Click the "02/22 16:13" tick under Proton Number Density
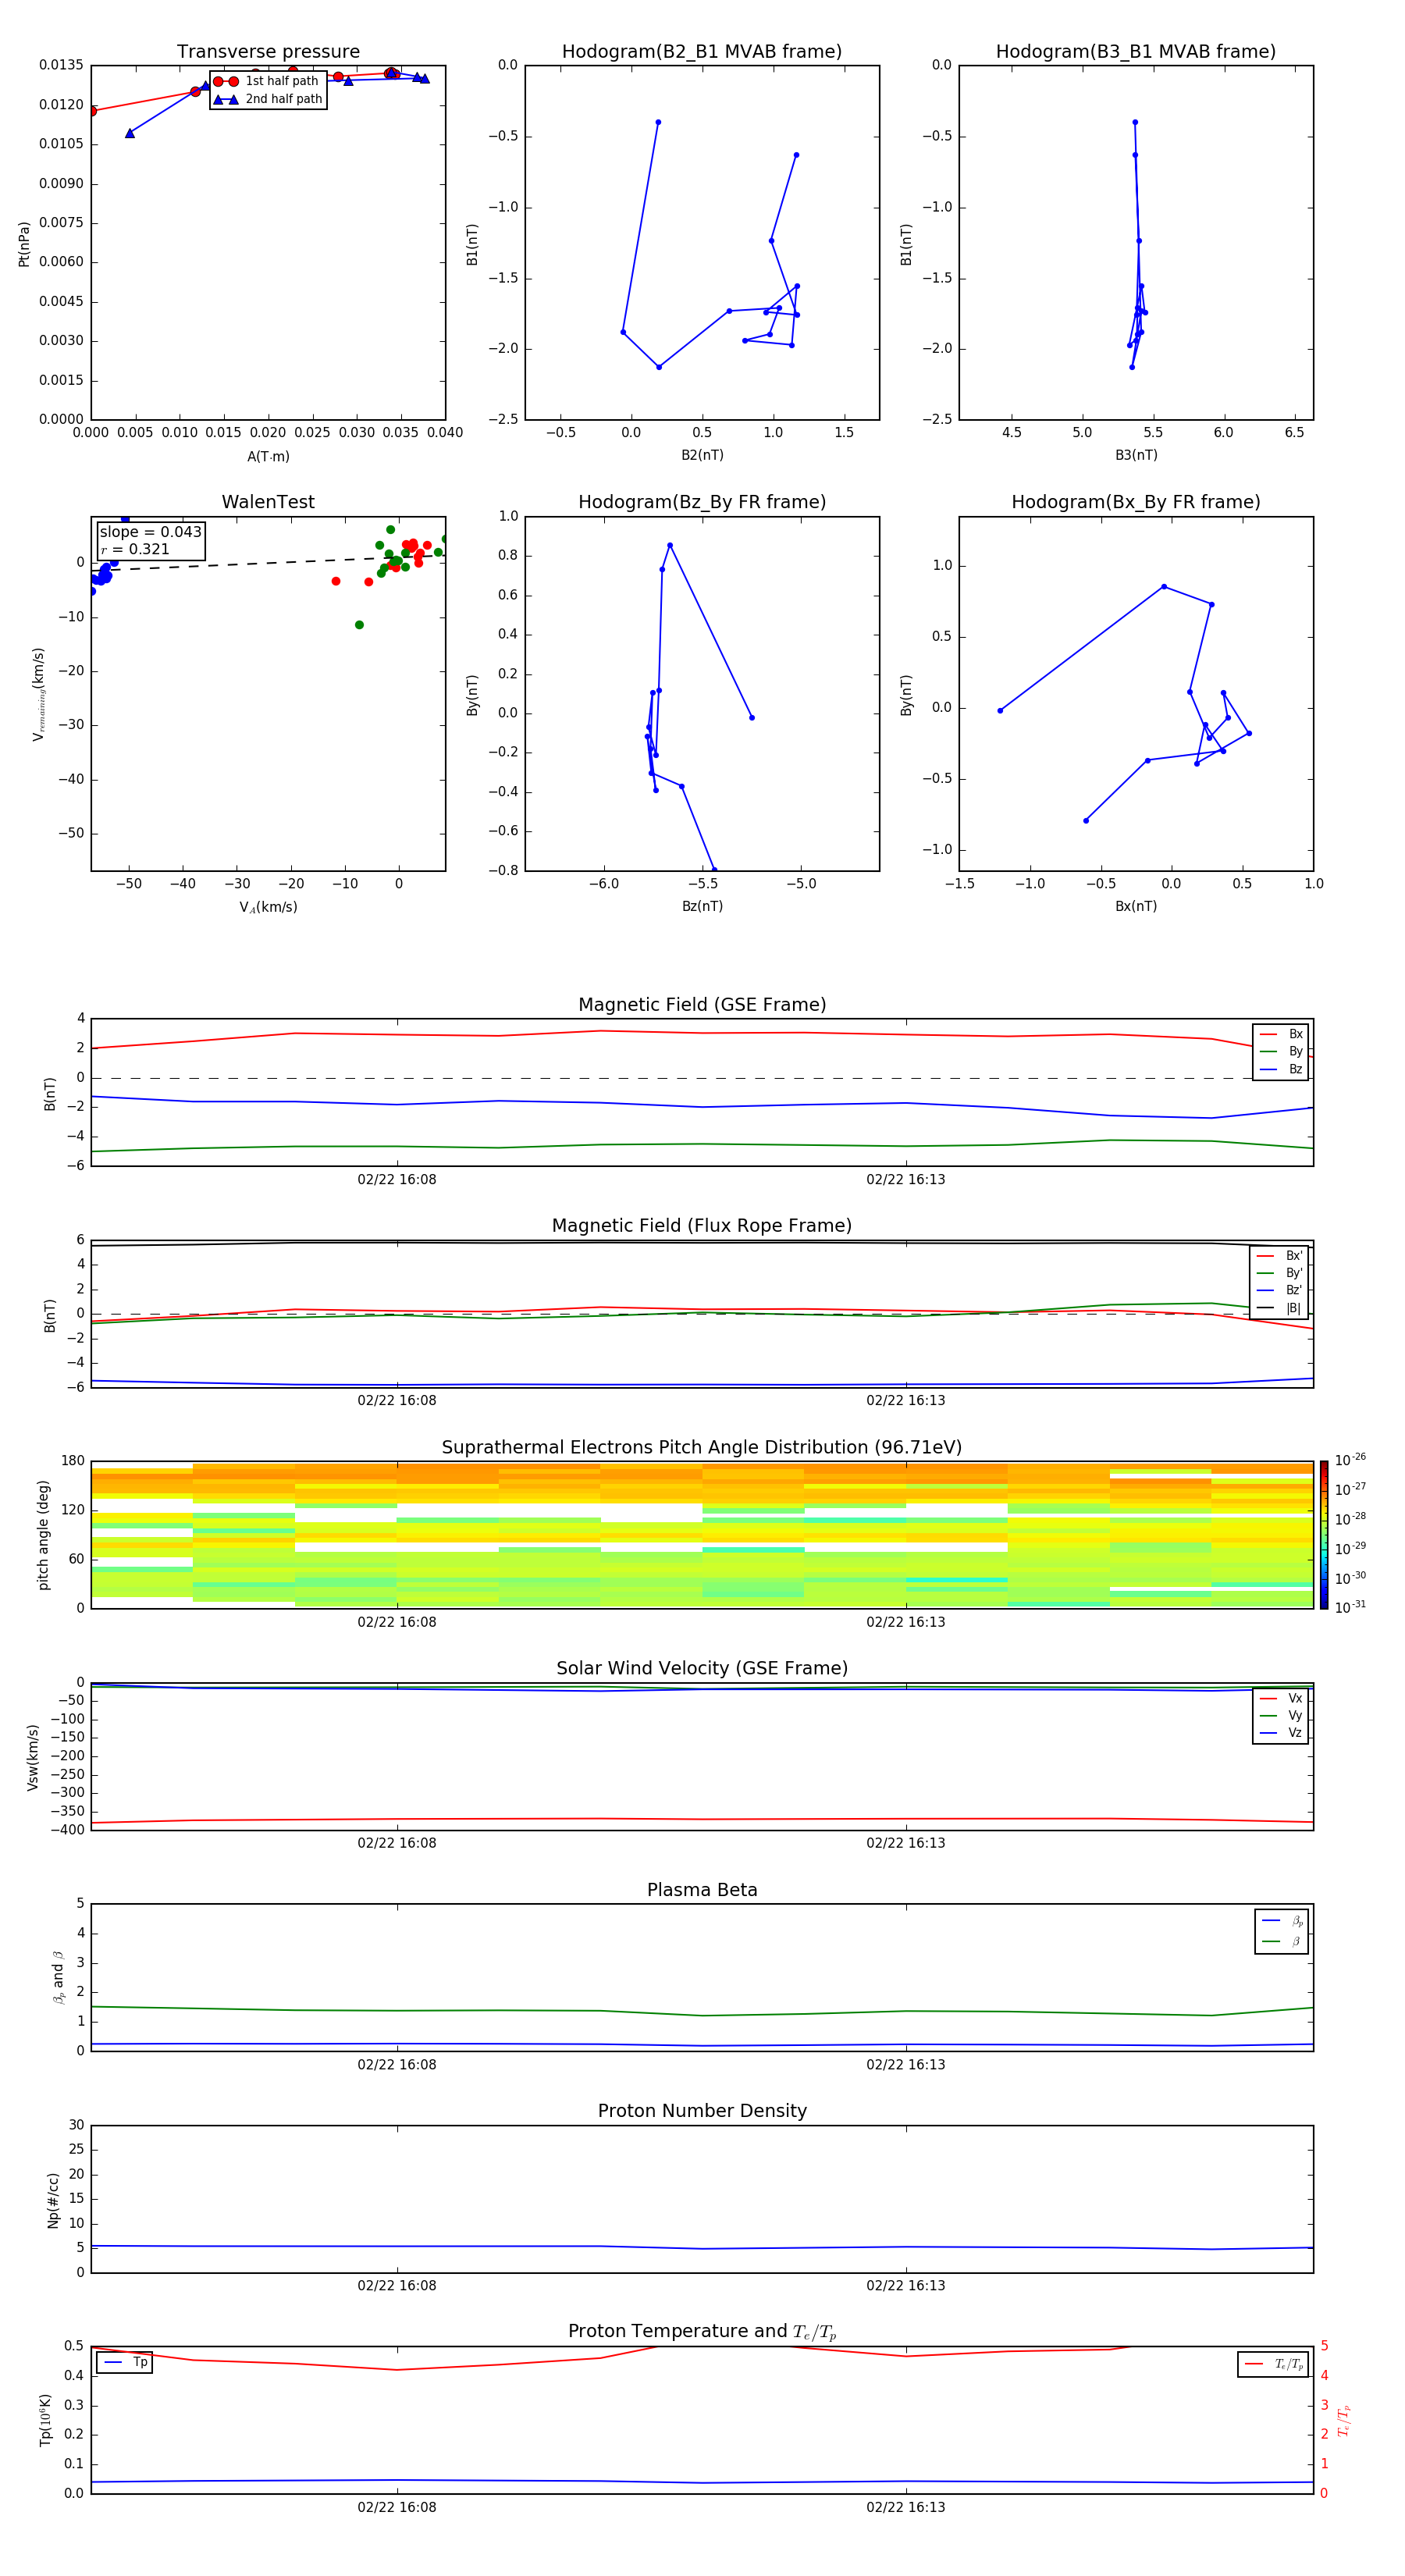The image size is (1405, 2576). pyautogui.click(x=906, y=2286)
